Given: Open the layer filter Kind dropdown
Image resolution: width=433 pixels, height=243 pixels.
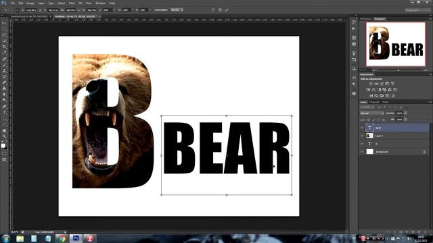Looking at the screenshot, I should pyautogui.click(x=367, y=107).
